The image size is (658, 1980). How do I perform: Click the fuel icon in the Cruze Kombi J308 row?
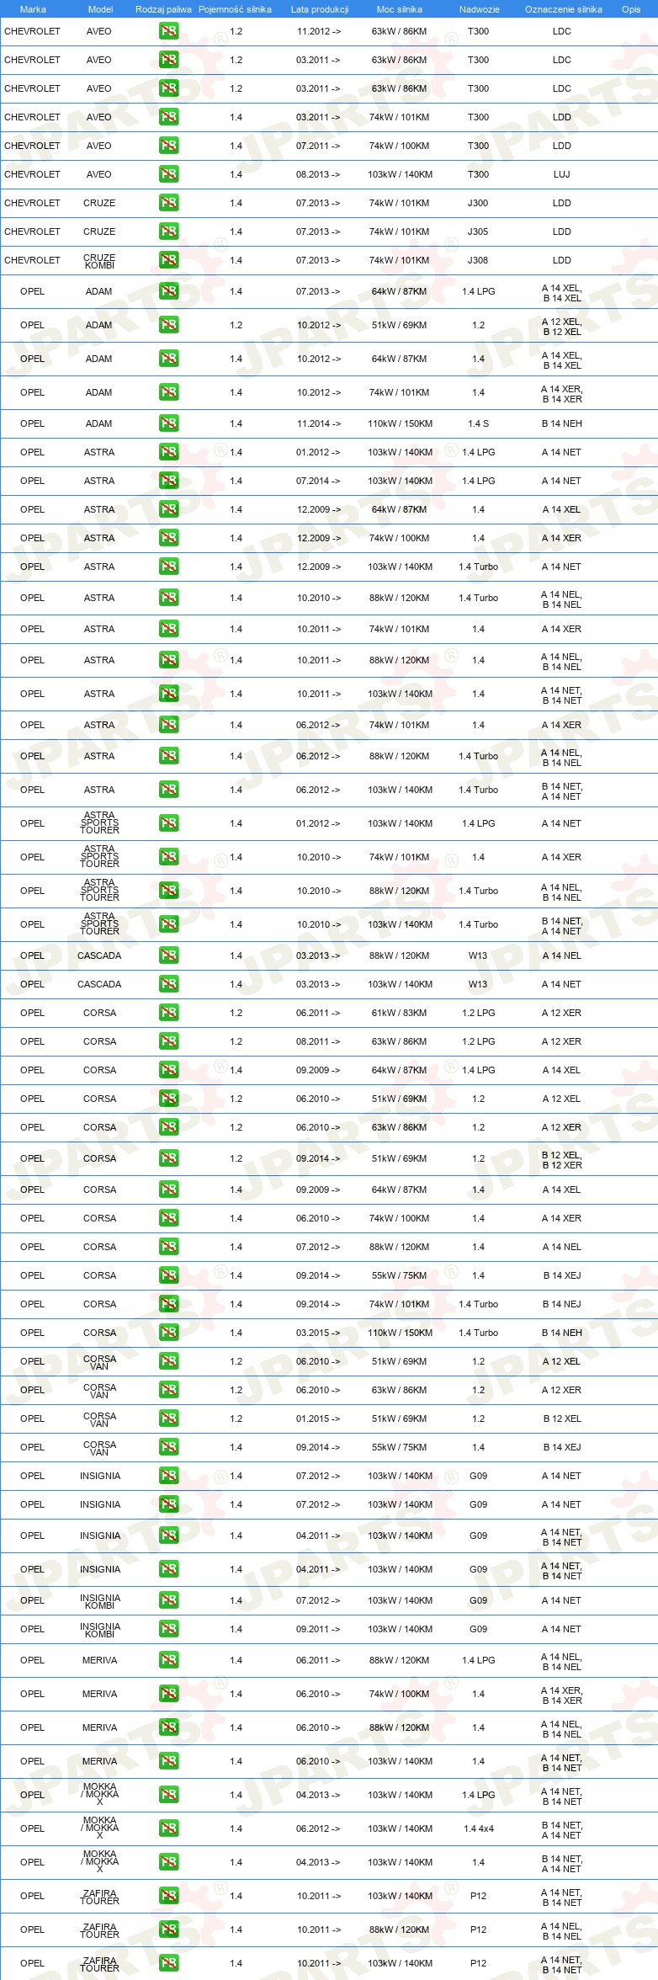point(168,260)
